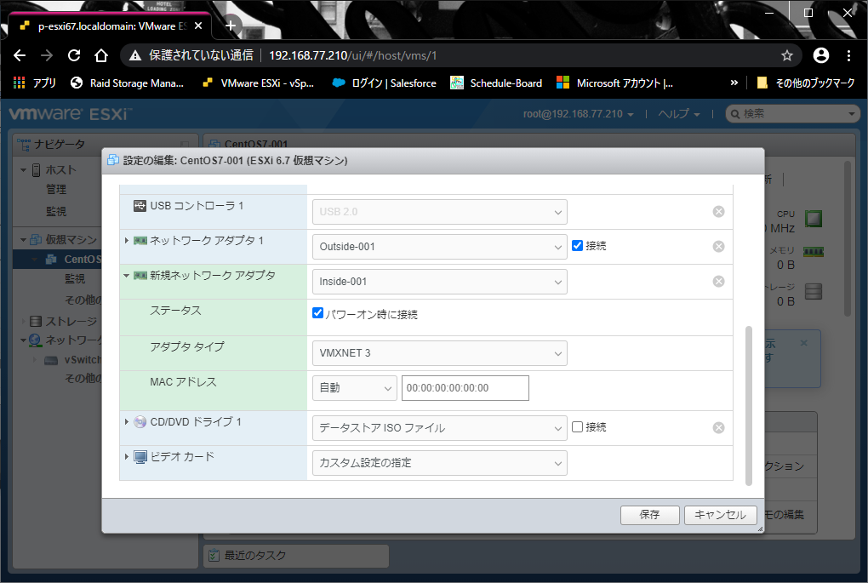Open the Microsoft アカウント bookmark
868x583 pixels.
614,83
